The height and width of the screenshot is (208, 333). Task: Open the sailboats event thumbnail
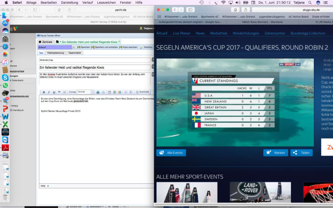(x=187, y=192)
